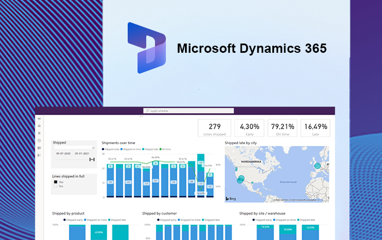382x240 pixels.
Task: Click 'Shipped early' legend in Shipments over time
Action: point(111,149)
